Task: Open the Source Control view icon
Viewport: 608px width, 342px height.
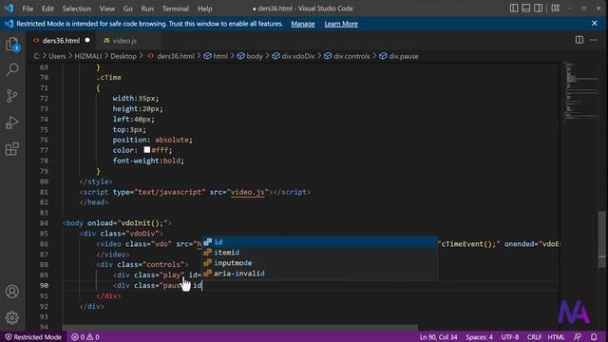Action: (x=12, y=96)
